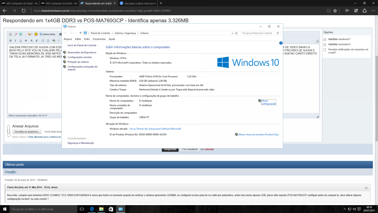Click the Minha Mídia button
The height and width of the screenshot is (213, 378).
(47, 34)
